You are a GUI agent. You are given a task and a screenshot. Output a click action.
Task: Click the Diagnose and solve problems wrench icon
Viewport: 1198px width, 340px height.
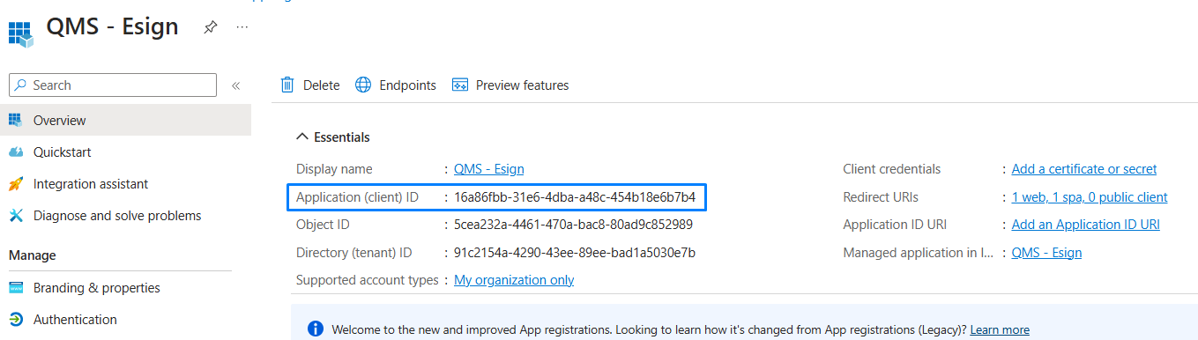point(16,216)
